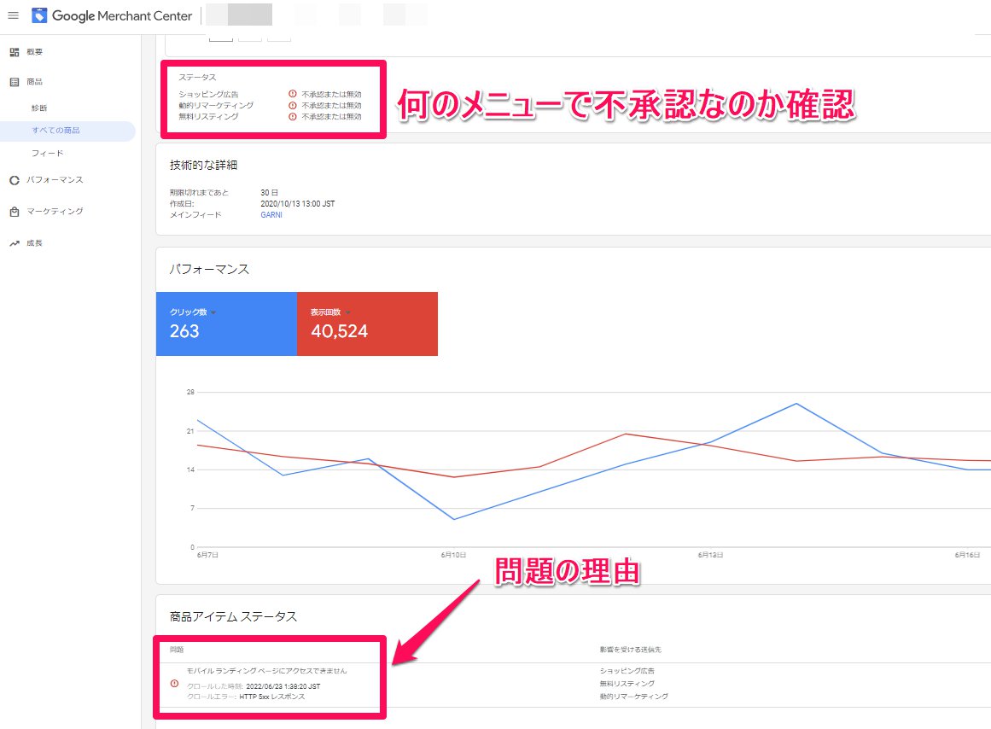Click the 商品 list icon in sidebar

14,82
